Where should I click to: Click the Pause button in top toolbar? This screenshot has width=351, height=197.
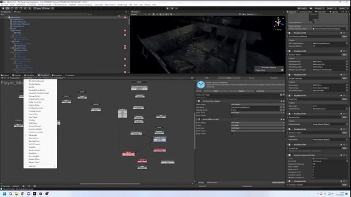(x=172, y=8)
